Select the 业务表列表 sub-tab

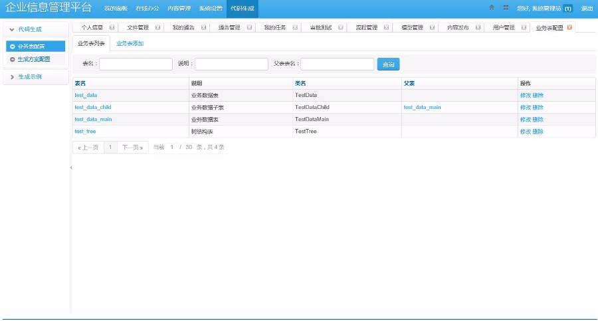tap(91, 43)
